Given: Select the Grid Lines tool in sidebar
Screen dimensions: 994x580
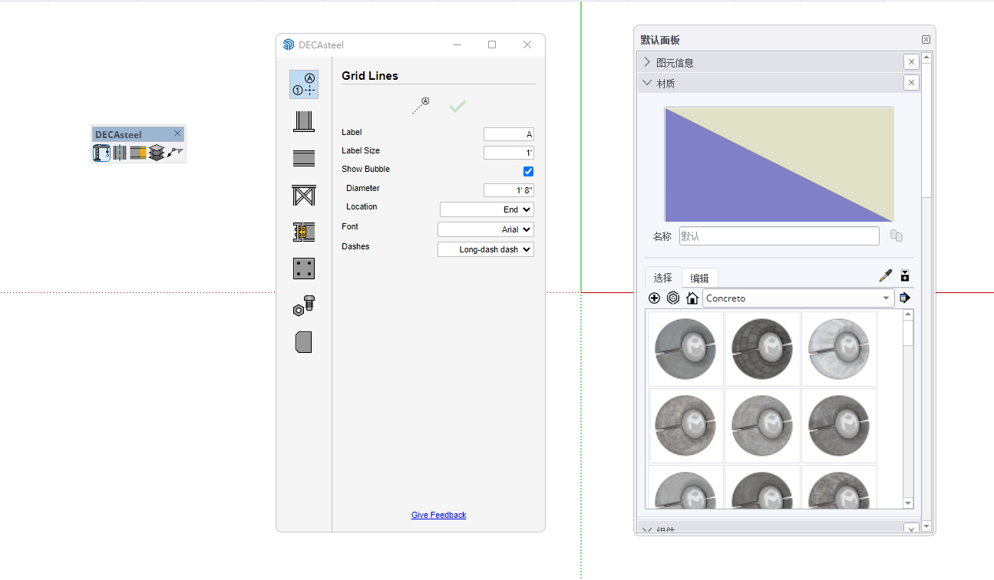Looking at the screenshot, I should tap(304, 84).
